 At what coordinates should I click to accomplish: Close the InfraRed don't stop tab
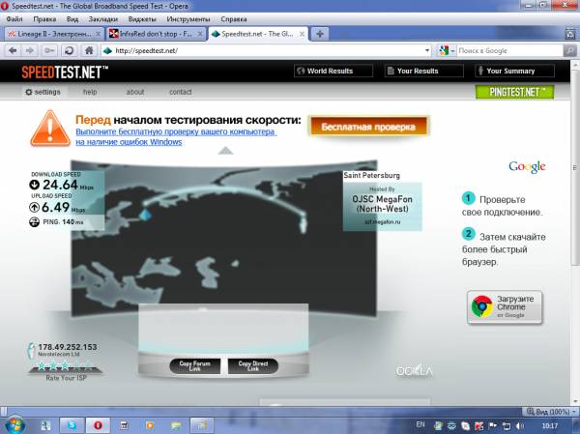click(200, 34)
